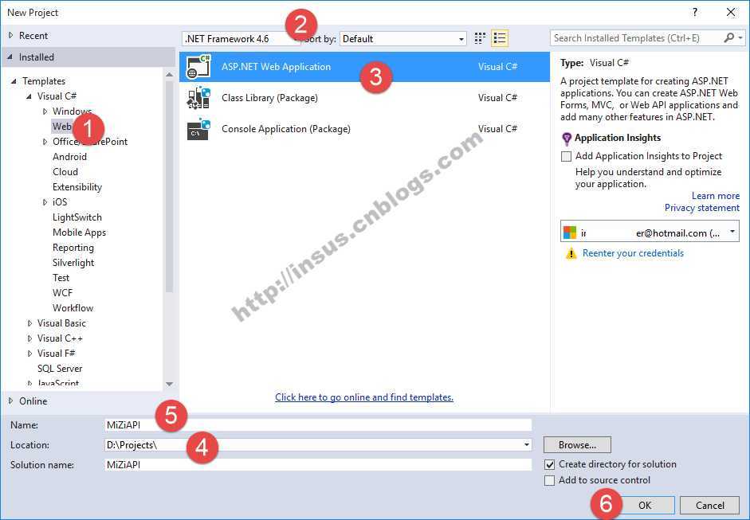The width and height of the screenshot is (750, 520).
Task: Check Add to source control
Action: [550, 480]
